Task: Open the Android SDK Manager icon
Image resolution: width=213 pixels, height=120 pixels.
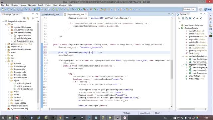Action: click(53, 9)
